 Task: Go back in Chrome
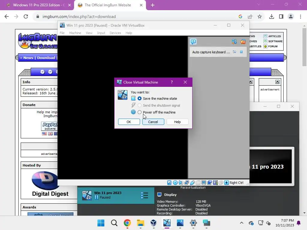pyautogui.click(x=7, y=16)
